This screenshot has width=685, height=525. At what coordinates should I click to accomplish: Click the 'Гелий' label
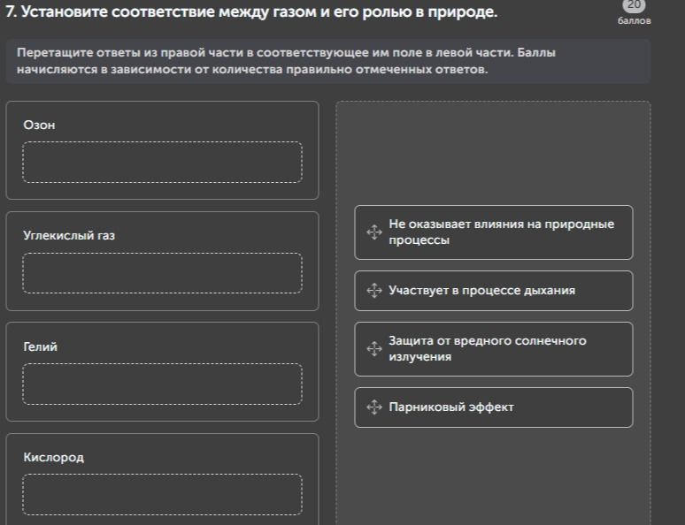(x=40, y=347)
